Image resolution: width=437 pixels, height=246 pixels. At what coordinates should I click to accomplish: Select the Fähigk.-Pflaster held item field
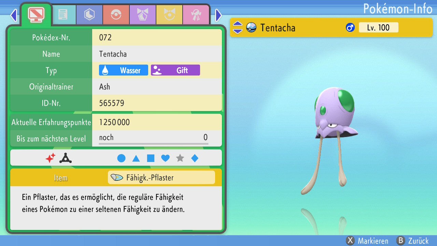[161, 178]
